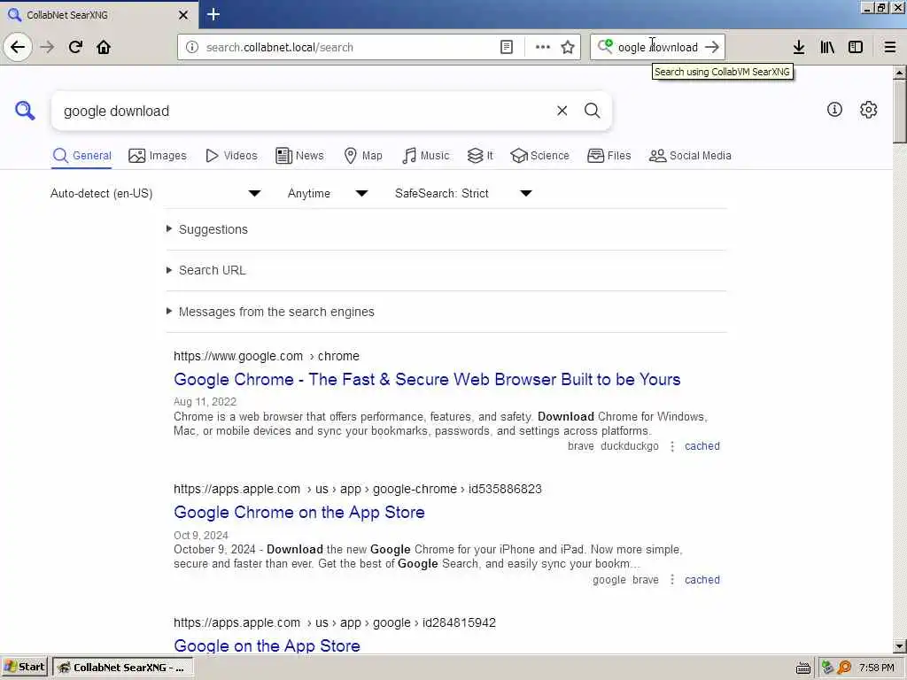Open the Anytime time range dropdown
This screenshot has width=907, height=680.
[x=328, y=193]
